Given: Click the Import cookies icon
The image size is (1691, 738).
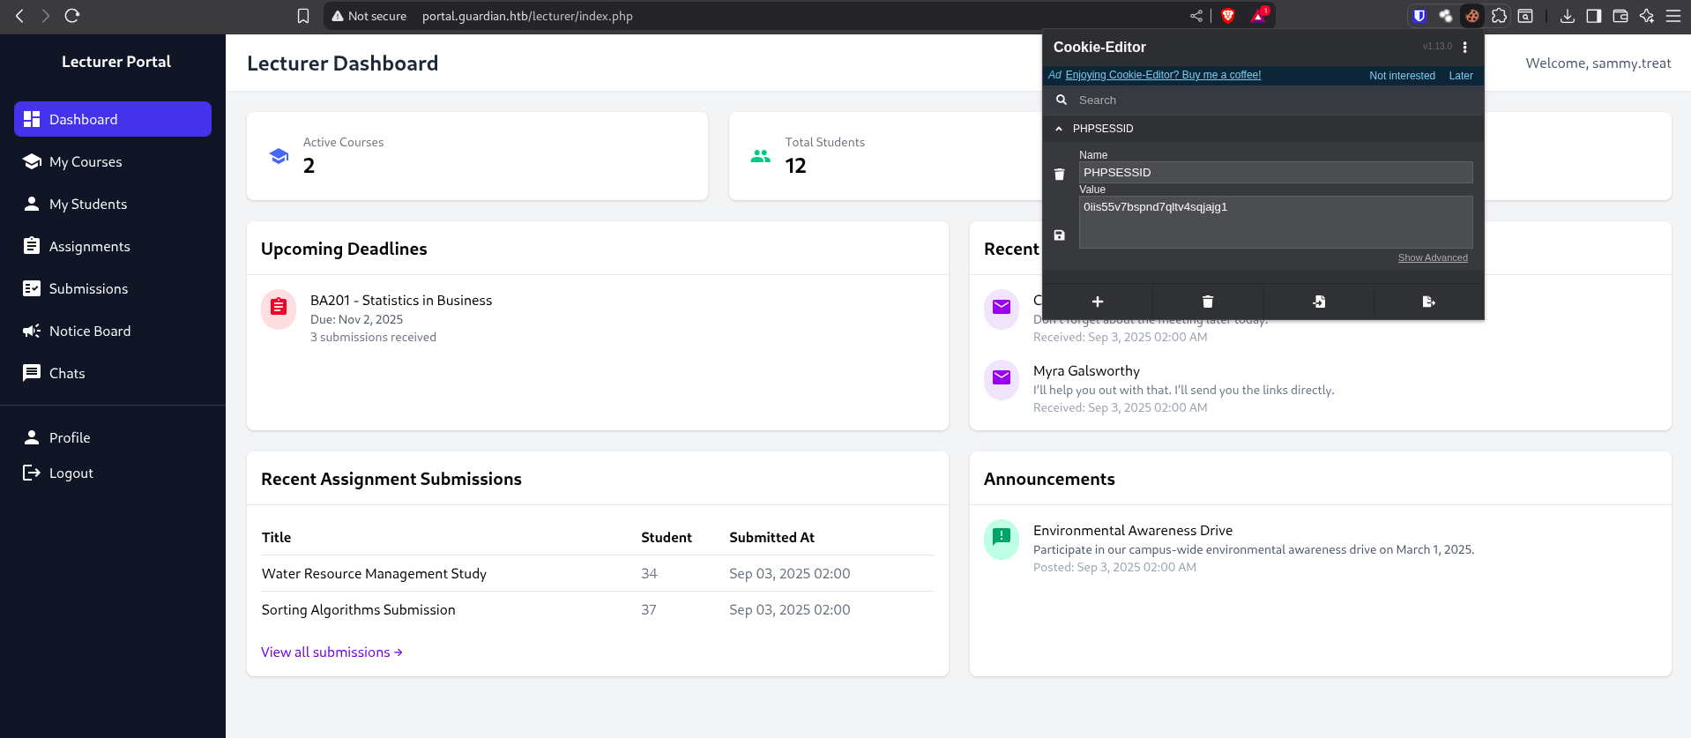Looking at the screenshot, I should 1318,302.
